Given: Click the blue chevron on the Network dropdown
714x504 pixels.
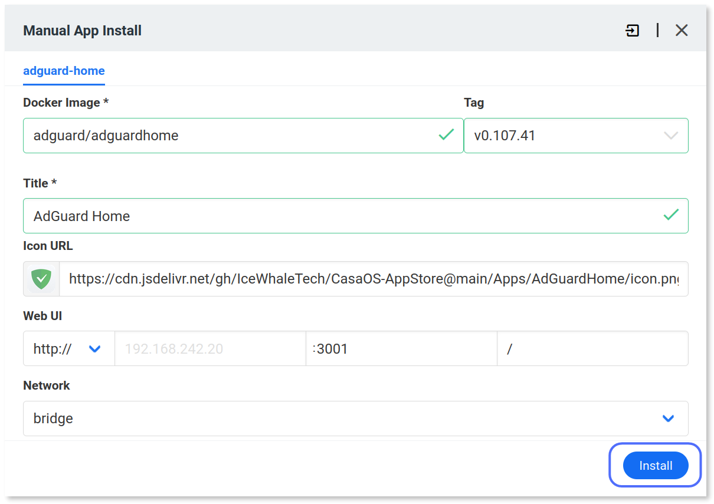Looking at the screenshot, I should [668, 419].
